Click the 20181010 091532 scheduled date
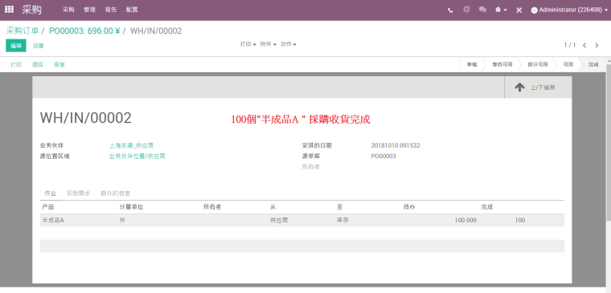 point(396,145)
